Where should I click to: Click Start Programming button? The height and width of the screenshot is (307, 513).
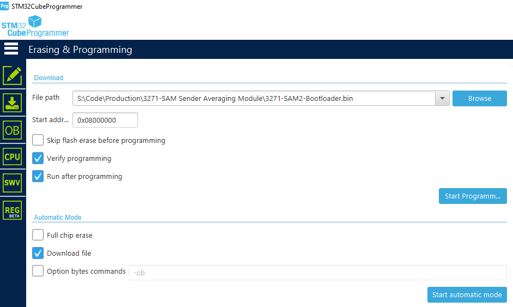[473, 196]
